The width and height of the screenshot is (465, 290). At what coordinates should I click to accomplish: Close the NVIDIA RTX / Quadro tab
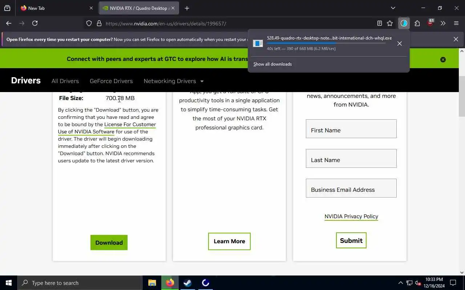(x=173, y=8)
